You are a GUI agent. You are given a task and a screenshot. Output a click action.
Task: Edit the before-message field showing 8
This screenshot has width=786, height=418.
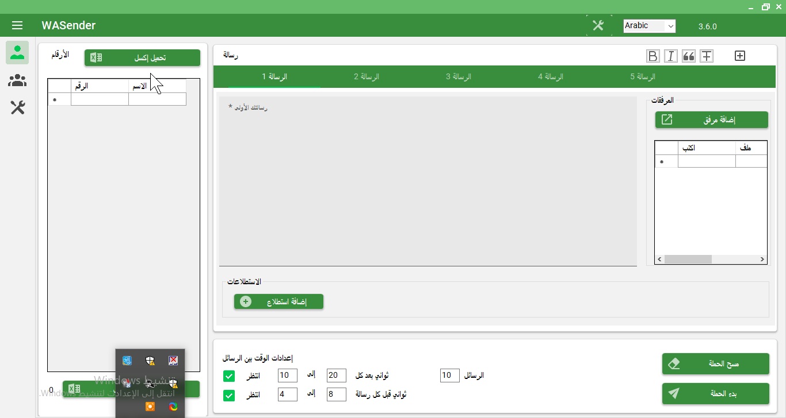pyautogui.click(x=336, y=394)
